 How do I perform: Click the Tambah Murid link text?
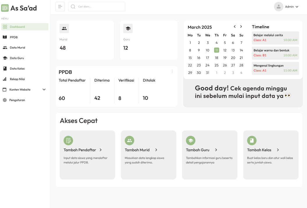(137, 150)
